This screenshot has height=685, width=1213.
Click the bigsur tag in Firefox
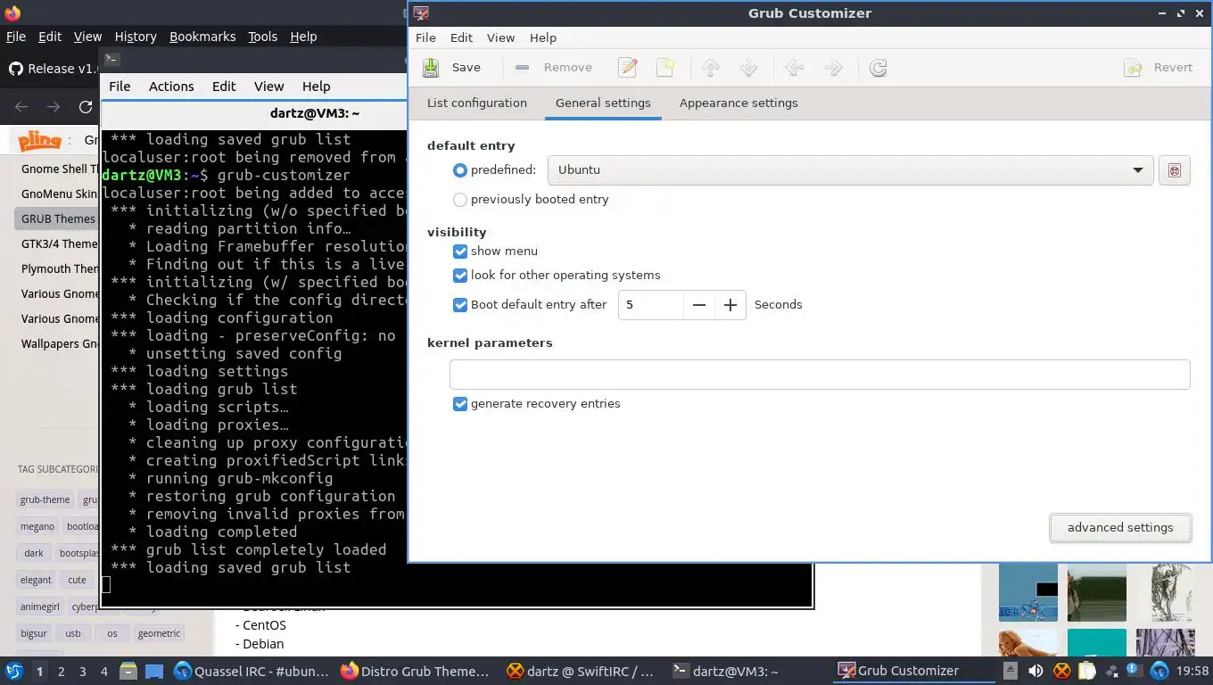[x=34, y=633]
